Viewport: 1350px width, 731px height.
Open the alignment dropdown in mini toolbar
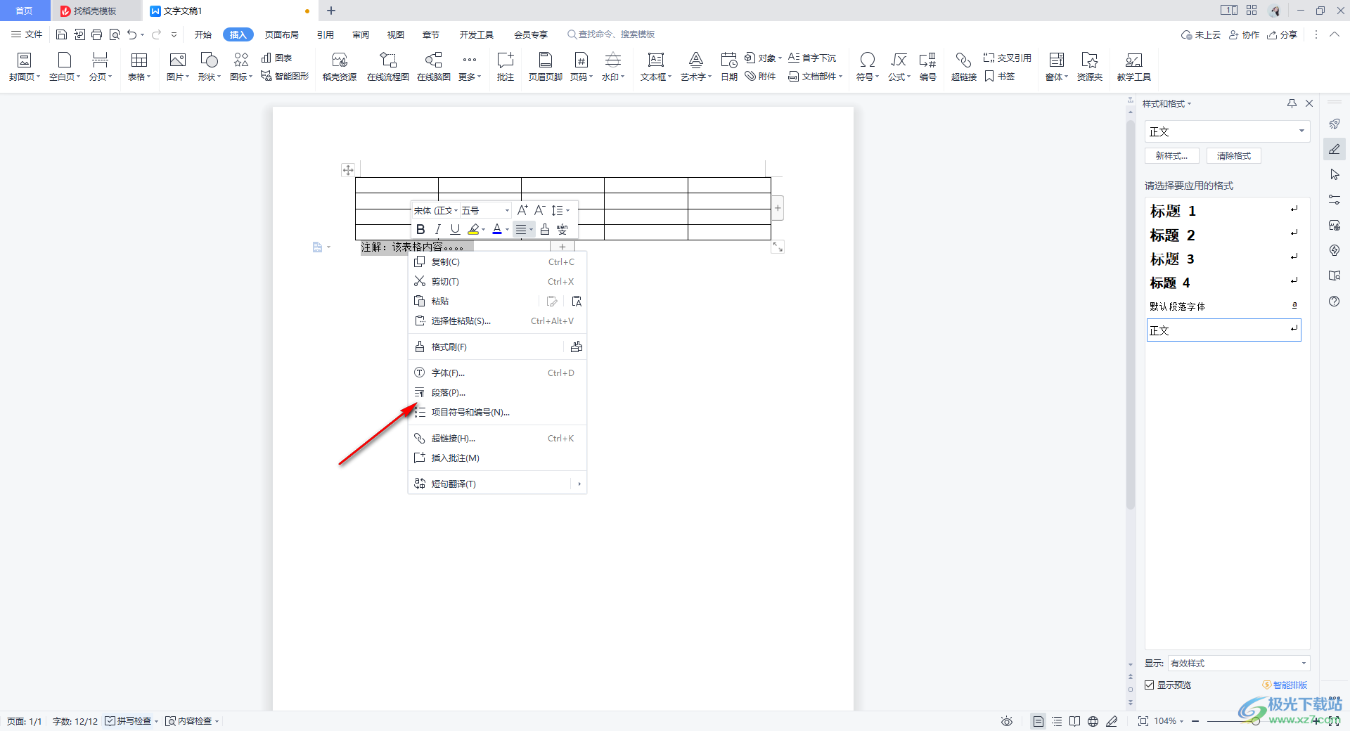coord(524,229)
